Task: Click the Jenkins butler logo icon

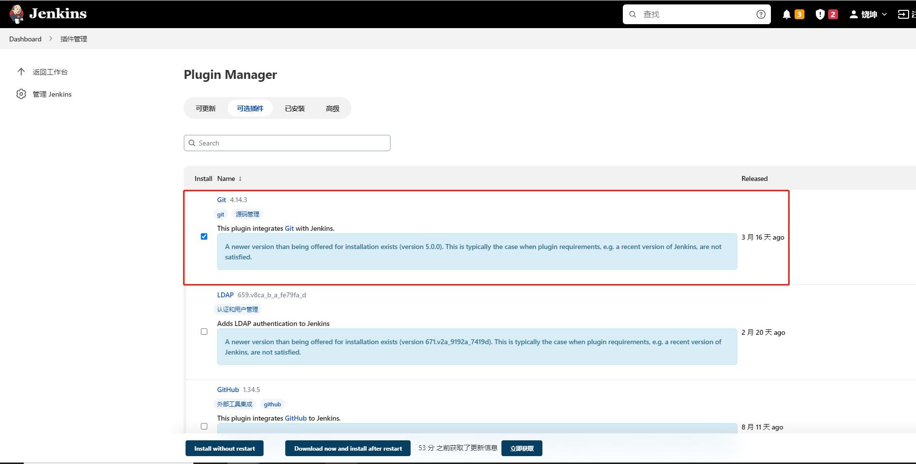Action: click(17, 14)
